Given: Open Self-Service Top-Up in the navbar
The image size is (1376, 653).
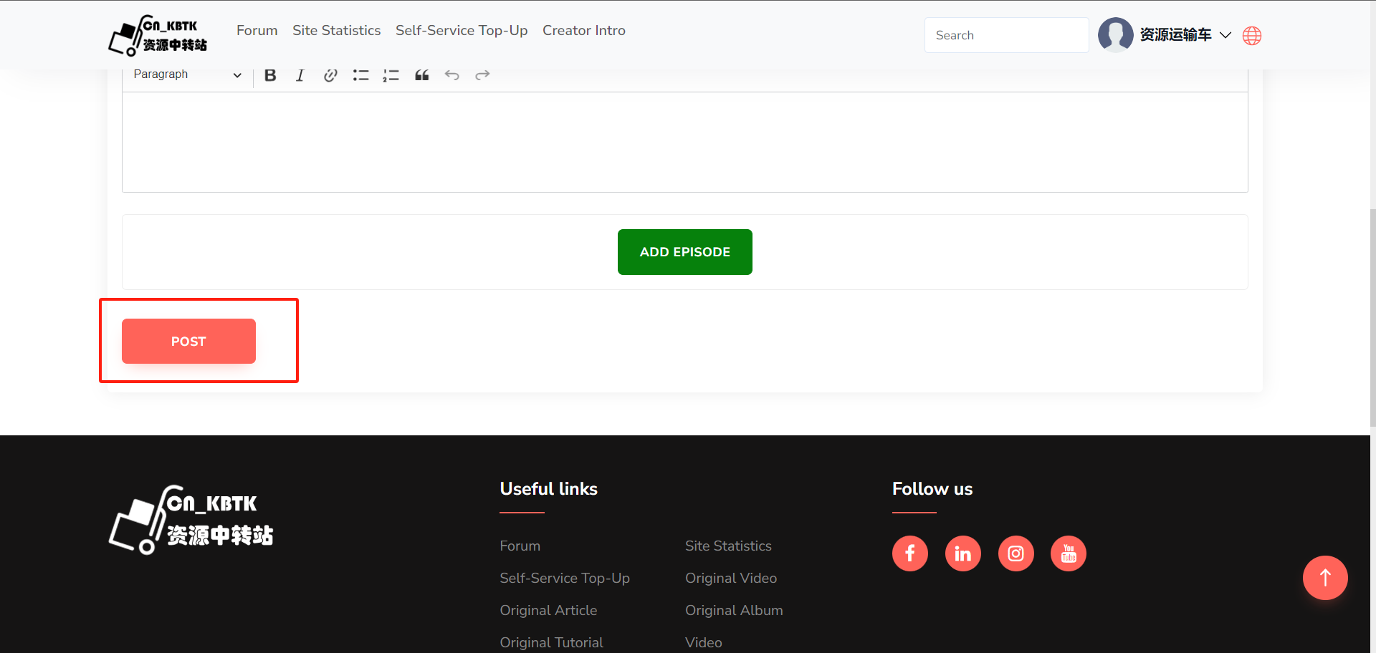Looking at the screenshot, I should (x=461, y=31).
